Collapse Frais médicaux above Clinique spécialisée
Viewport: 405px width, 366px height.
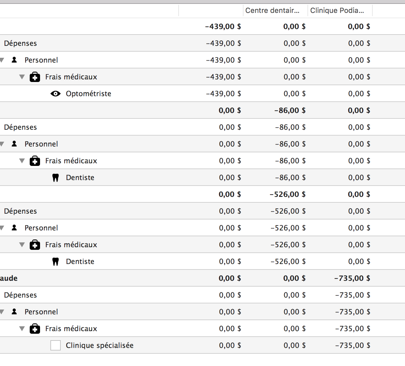tap(22, 329)
